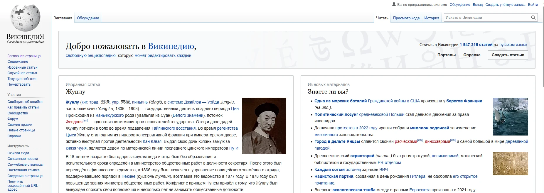Image resolution: width=544 pixels, height=193 pixels.
Task: Switch to the Обсуждение page tab
Action: pos(88,18)
